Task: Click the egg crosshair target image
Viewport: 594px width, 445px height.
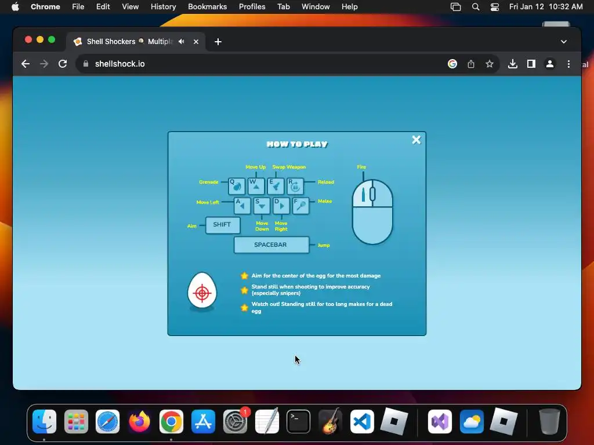Action: click(202, 292)
